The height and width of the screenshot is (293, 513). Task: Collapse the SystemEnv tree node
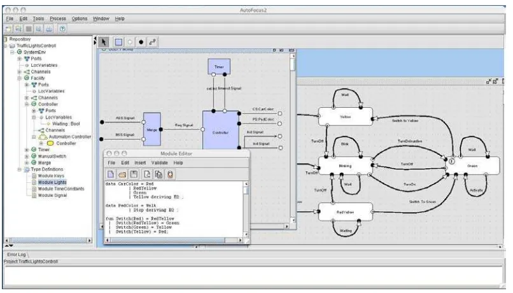click(x=12, y=52)
